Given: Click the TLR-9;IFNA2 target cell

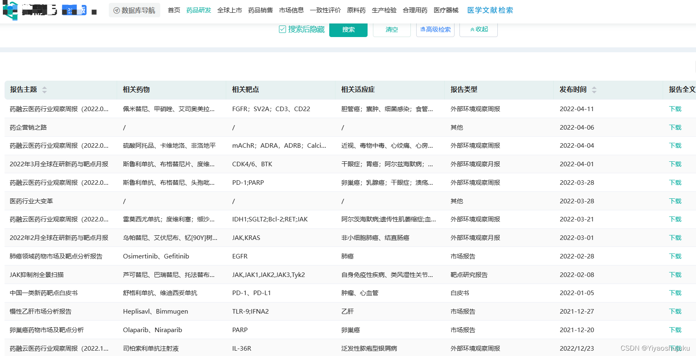Looking at the screenshot, I should click(251, 312).
